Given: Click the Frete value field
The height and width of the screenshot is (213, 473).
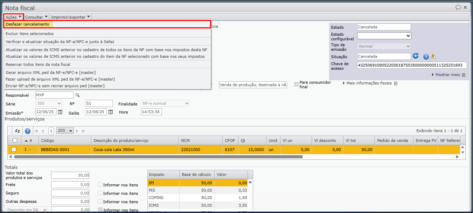Looking at the screenshot, I should 70,185.
